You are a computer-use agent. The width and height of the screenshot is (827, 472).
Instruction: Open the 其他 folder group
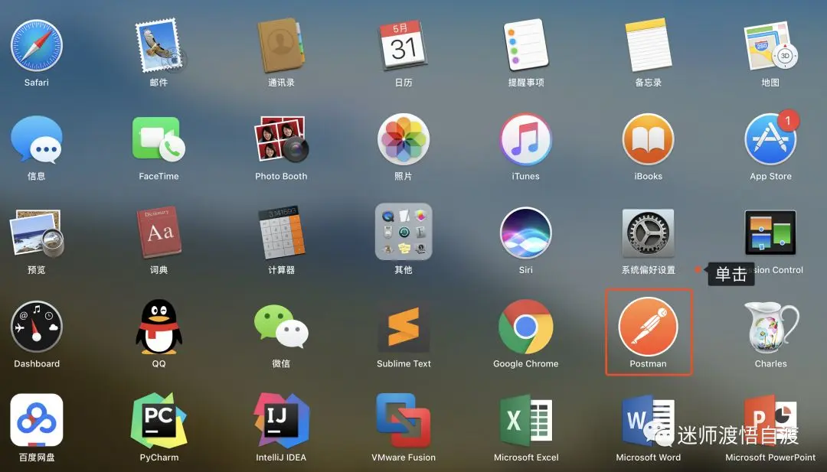click(x=404, y=232)
